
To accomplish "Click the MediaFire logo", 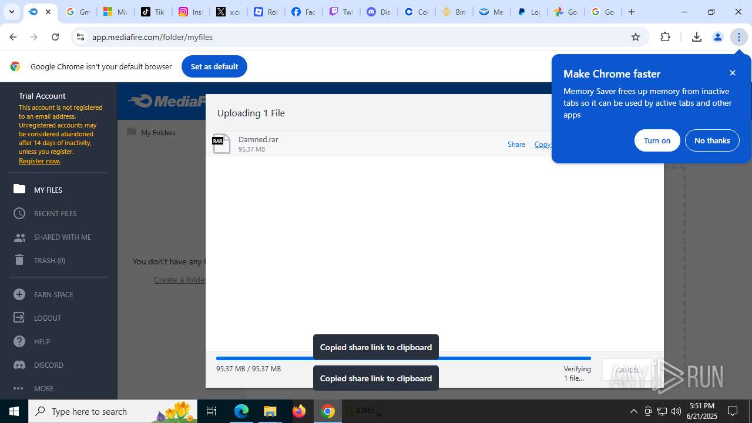I will [167, 101].
